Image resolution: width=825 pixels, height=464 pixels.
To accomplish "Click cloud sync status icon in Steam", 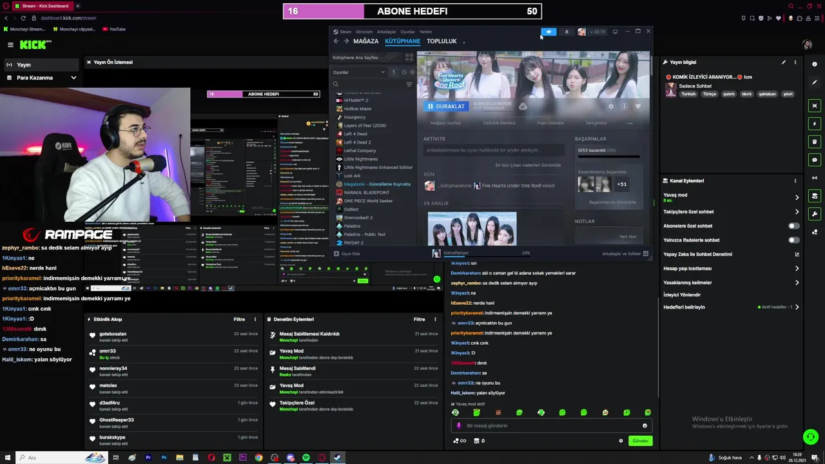I will [x=523, y=106].
